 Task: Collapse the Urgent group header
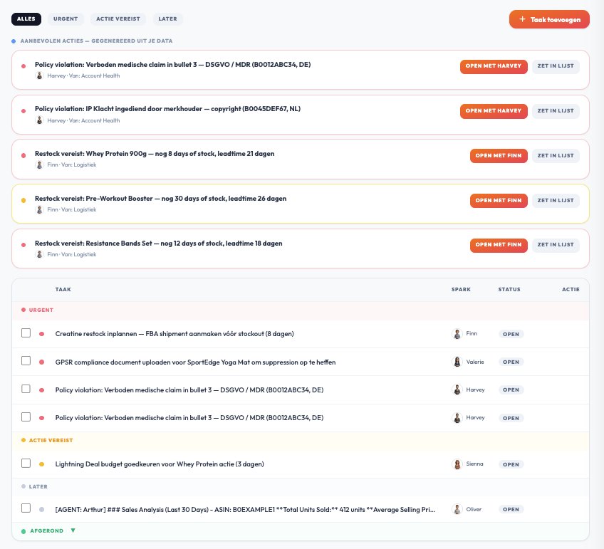point(41,310)
